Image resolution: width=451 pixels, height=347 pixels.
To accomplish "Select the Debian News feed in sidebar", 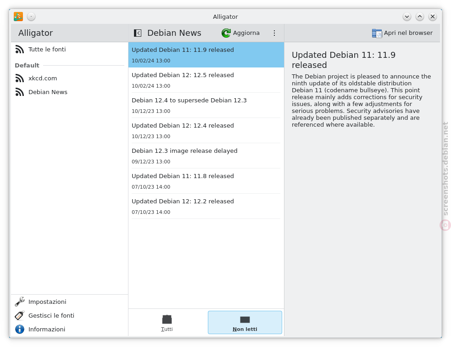I will [x=69, y=92].
